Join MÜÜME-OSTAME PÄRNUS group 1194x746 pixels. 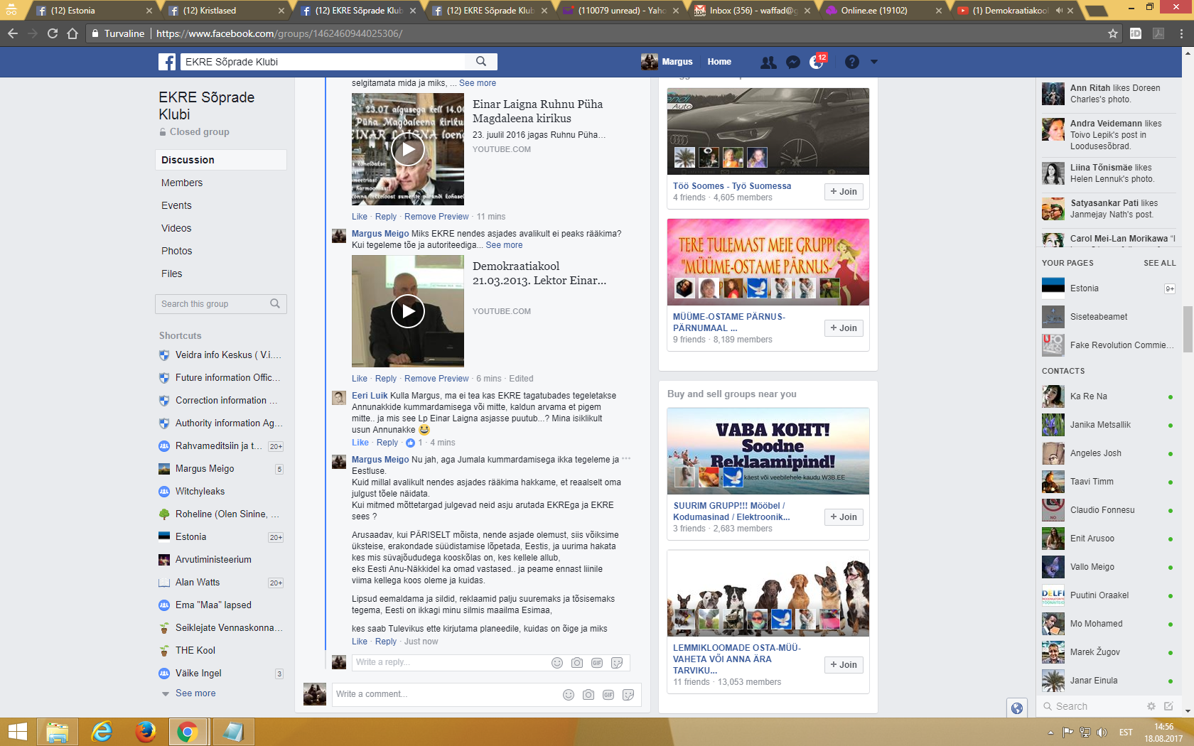point(844,328)
